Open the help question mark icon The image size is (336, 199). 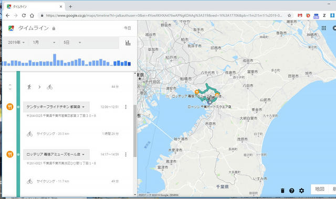click(292, 191)
